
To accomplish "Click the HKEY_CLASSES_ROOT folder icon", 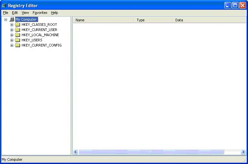I will tap(17, 25).
